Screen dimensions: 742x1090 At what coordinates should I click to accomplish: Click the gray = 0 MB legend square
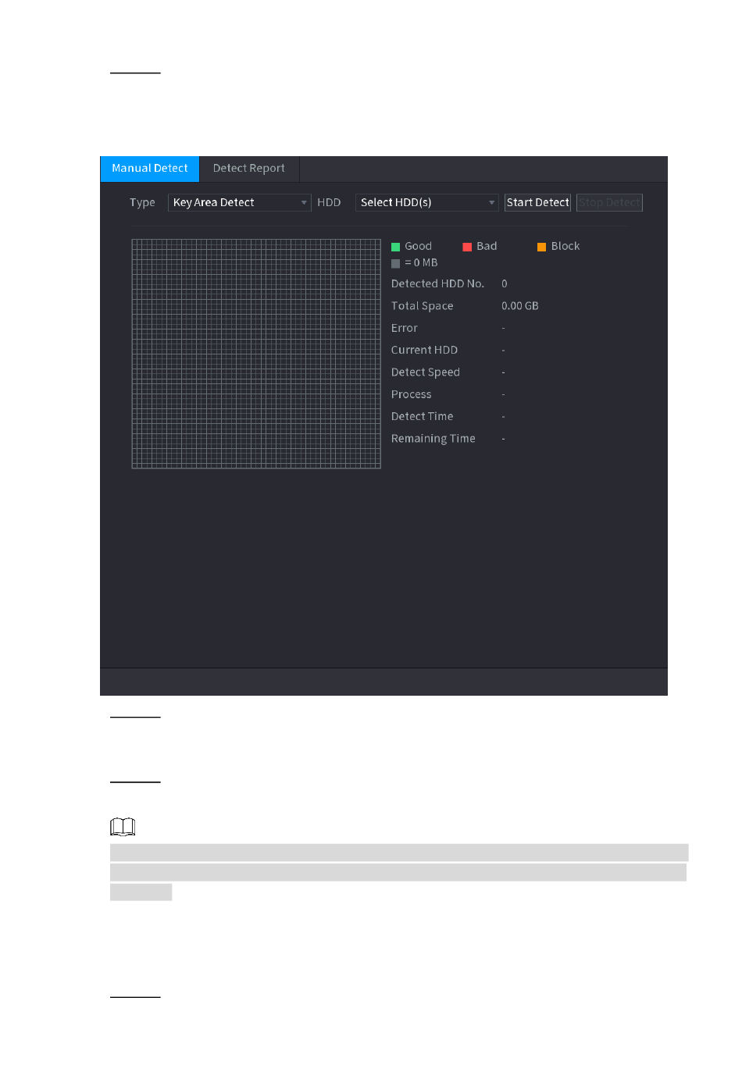click(x=395, y=264)
